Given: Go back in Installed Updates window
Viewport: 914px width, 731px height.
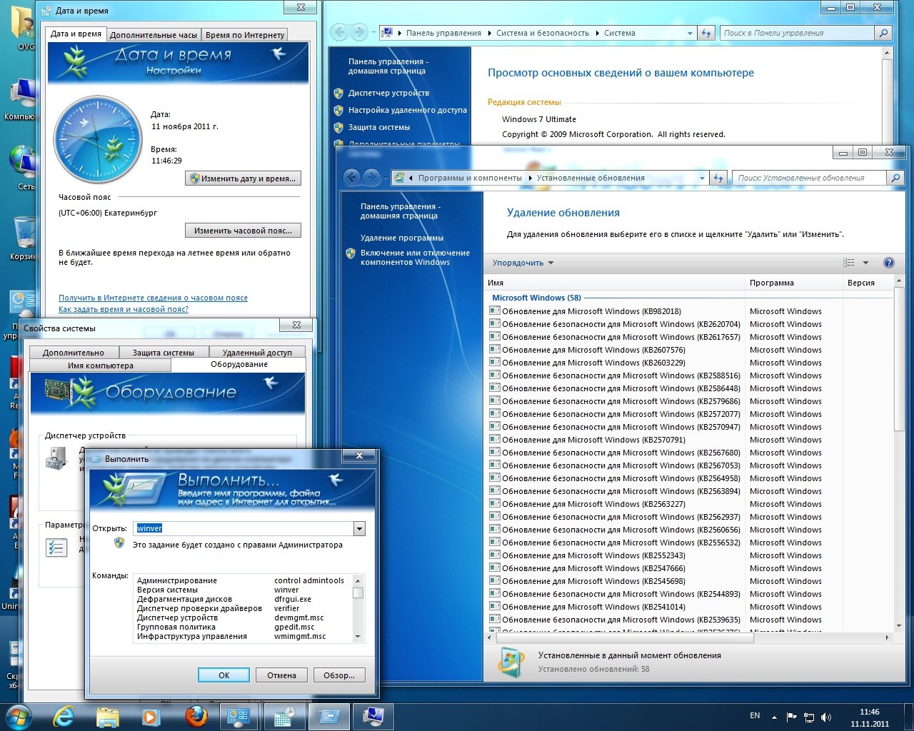Looking at the screenshot, I should 351,177.
